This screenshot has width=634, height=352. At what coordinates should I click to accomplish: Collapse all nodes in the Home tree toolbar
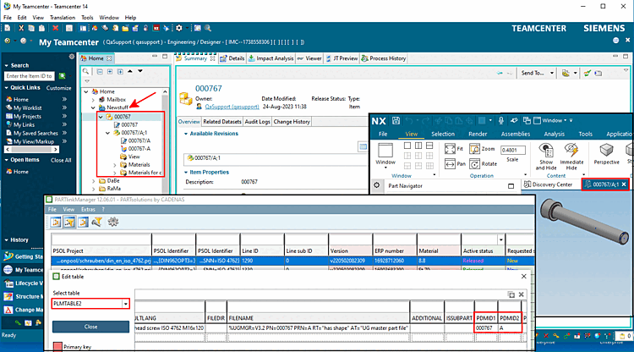tap(100, 71)
